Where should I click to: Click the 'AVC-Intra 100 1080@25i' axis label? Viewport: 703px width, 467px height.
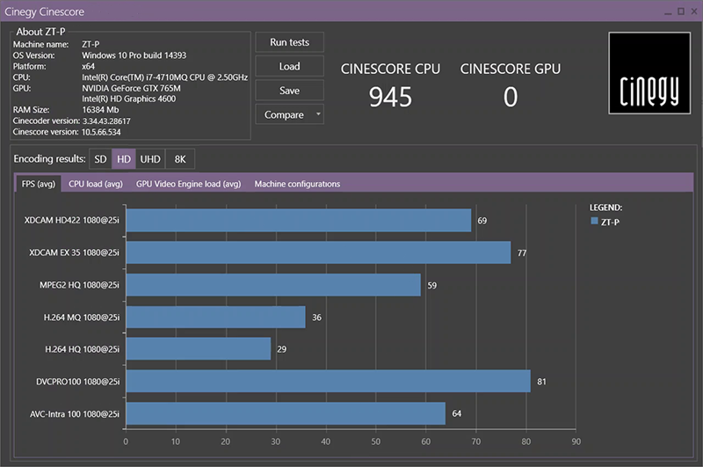[75, 414]
